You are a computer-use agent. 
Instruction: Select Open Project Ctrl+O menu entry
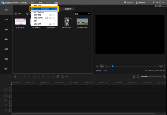point(44,9)
